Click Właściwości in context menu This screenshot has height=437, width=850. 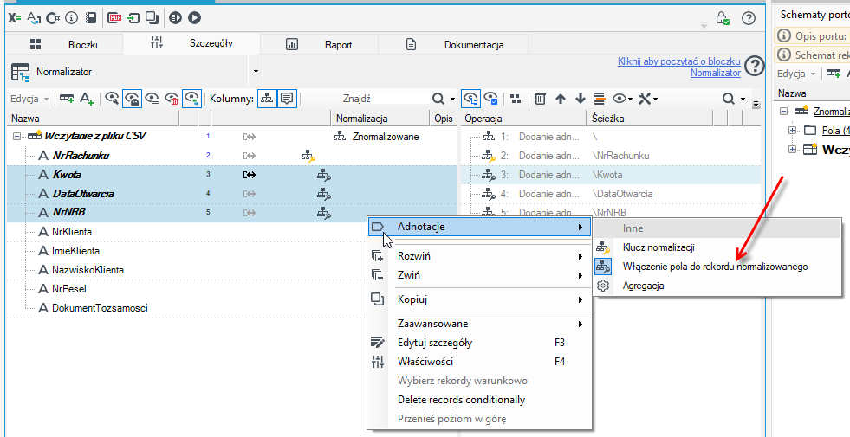point(479,362)
